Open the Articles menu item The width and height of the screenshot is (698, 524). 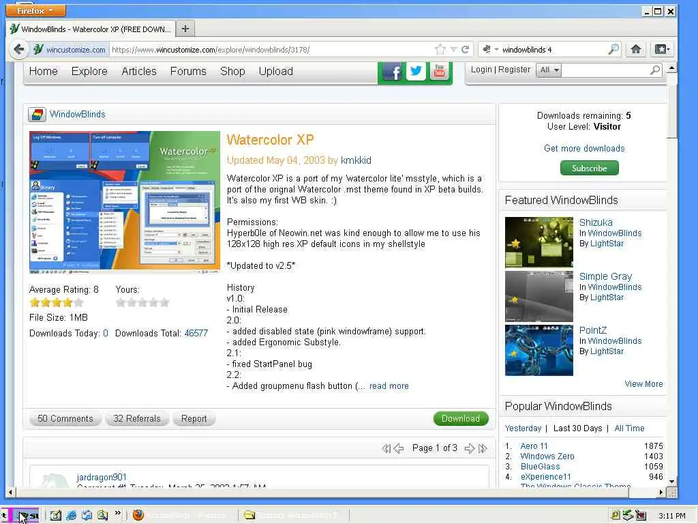click(139, 71)
